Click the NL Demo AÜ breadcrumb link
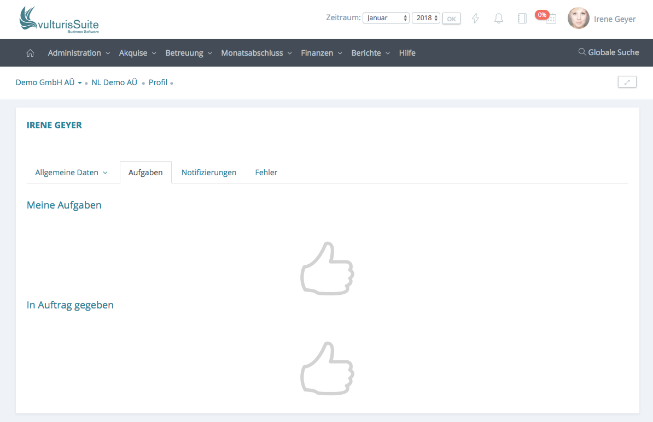The width and height of the screenshot is (653, 422). [x=114, y=82]
